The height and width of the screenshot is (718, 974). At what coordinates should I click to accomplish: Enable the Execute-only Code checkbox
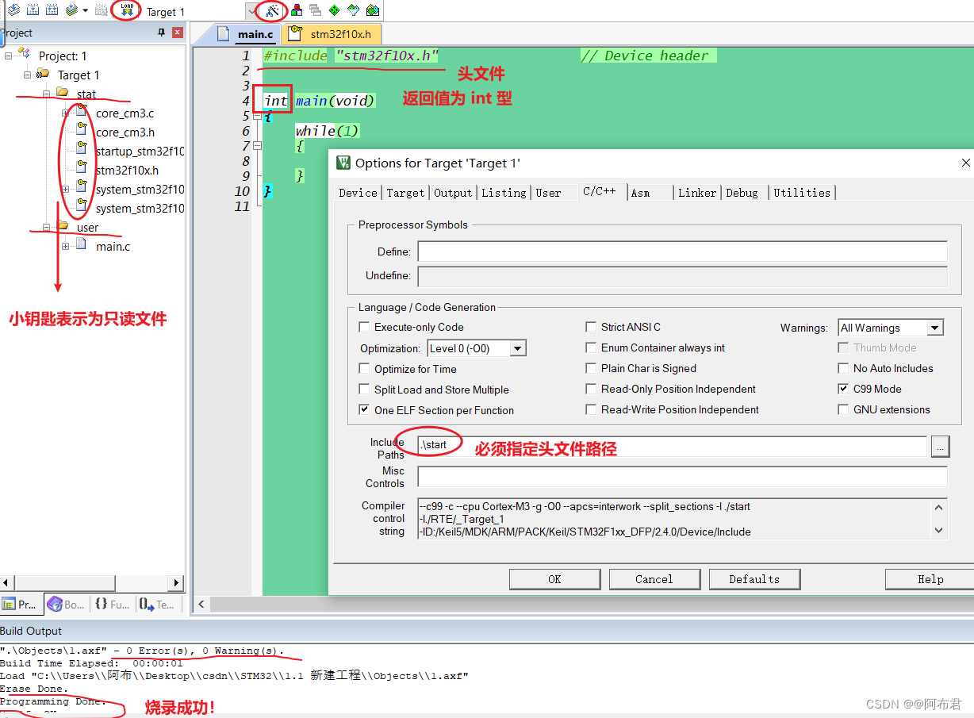364,327
